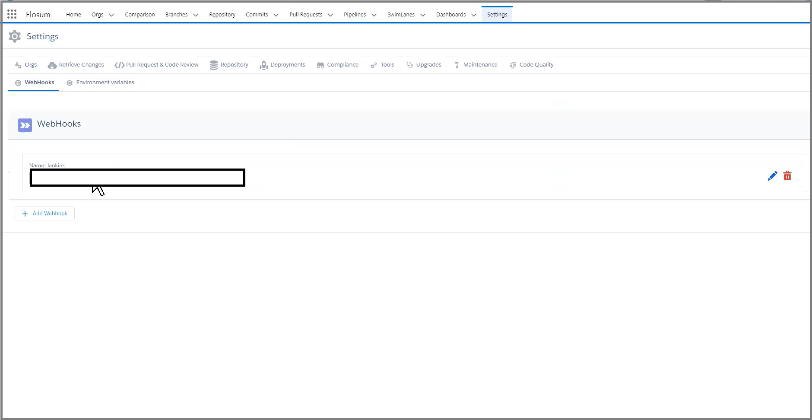Click the WebHooks globe icon
Viewport: 812px width, 420px height.
[x=18, y=83]
